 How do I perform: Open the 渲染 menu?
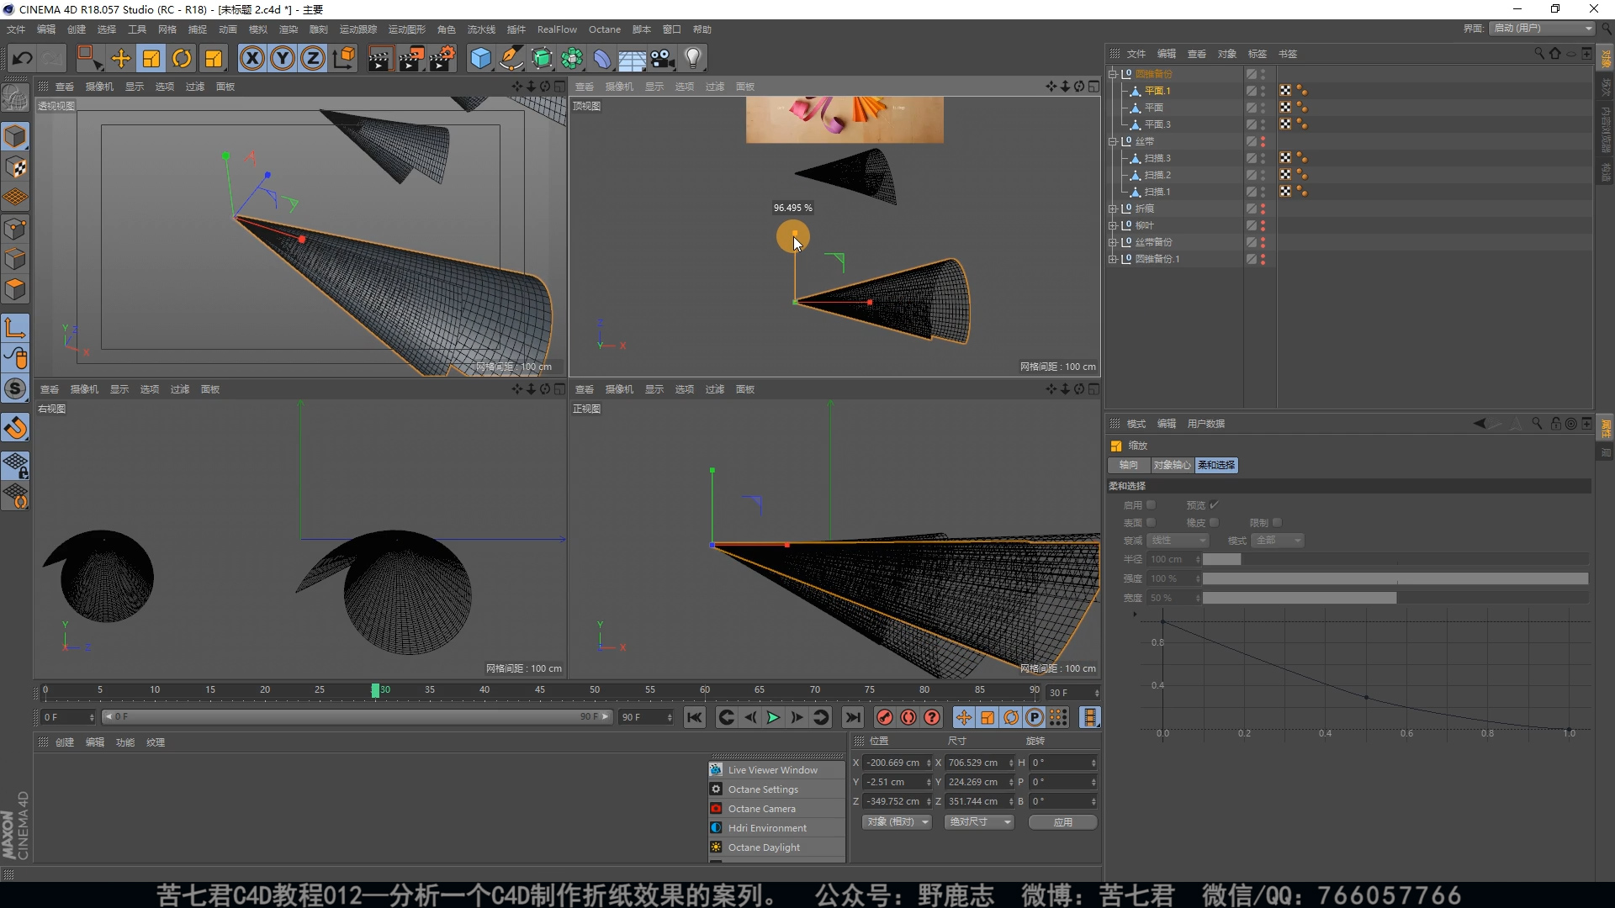coord(288,29)
